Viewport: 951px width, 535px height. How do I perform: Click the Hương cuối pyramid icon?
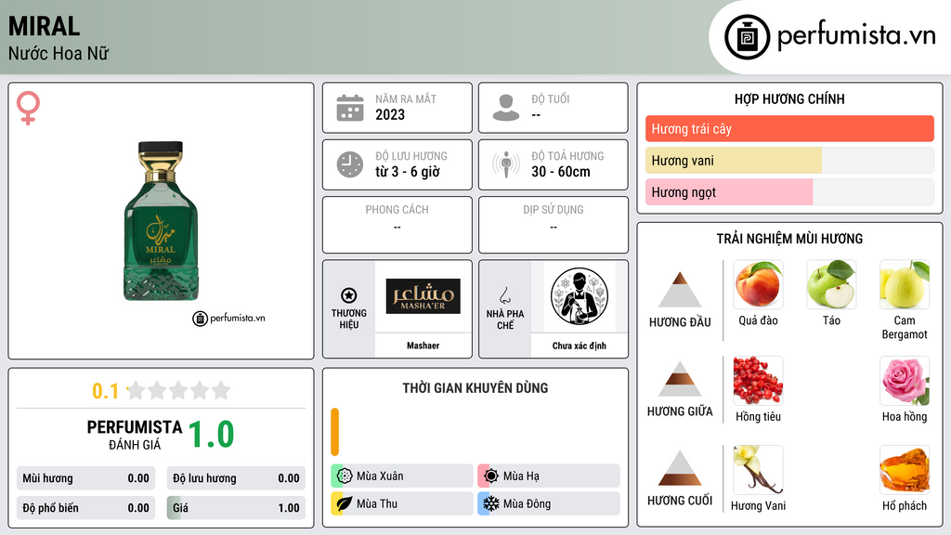pyautogui.click(x=680, y=468)
